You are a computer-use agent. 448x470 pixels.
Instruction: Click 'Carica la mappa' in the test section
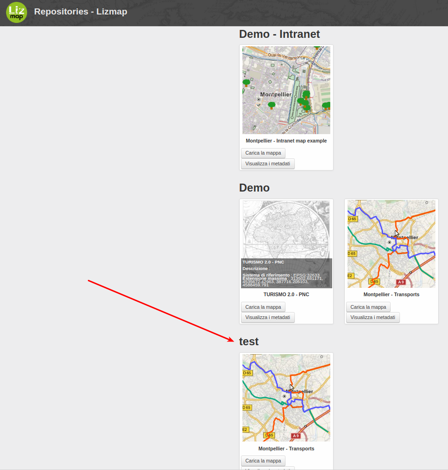[263, 461]
